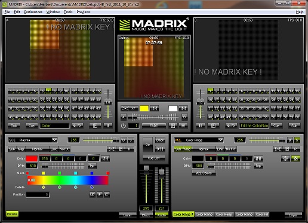This screenshot has height=223, width=308.
Task: Open the Normal mix mode selector for Plasma
Action: [x=37, y=149]
